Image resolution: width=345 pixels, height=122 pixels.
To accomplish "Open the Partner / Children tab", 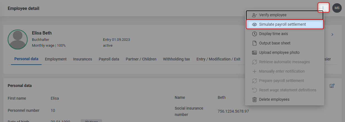I will click(x=141, y=59).
